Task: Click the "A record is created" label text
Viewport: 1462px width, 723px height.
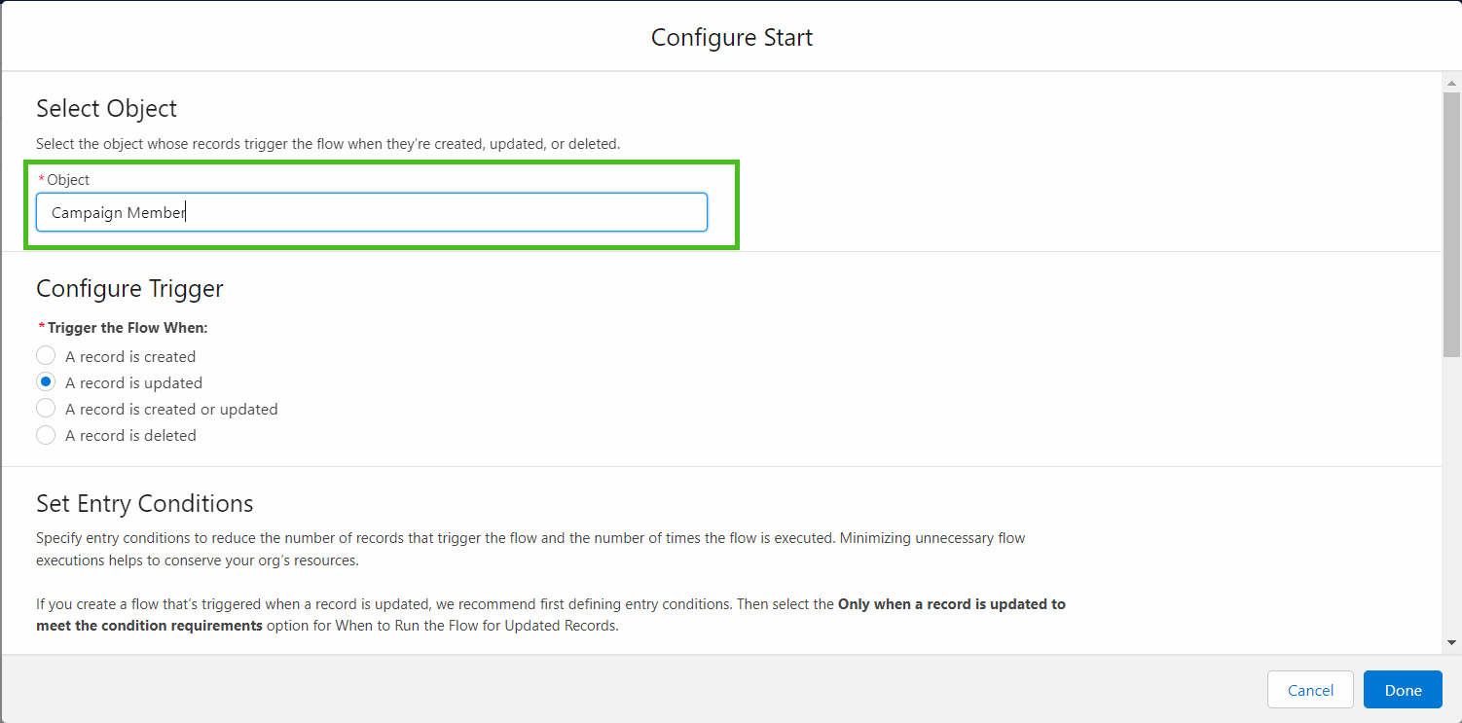Action: click(129, 355)
